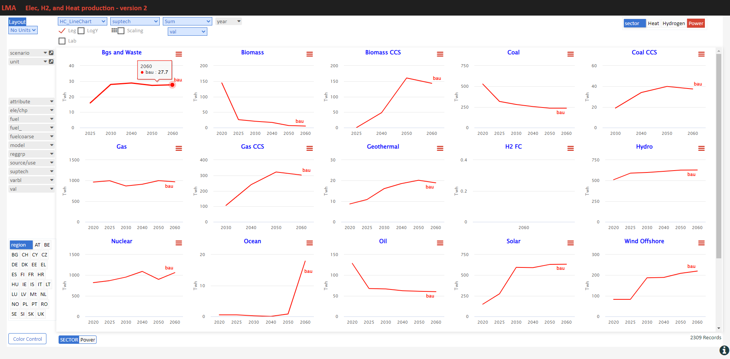Open the Sum aggregation dropdown
The height and width of the screenshot is (359, 730).
188,22
